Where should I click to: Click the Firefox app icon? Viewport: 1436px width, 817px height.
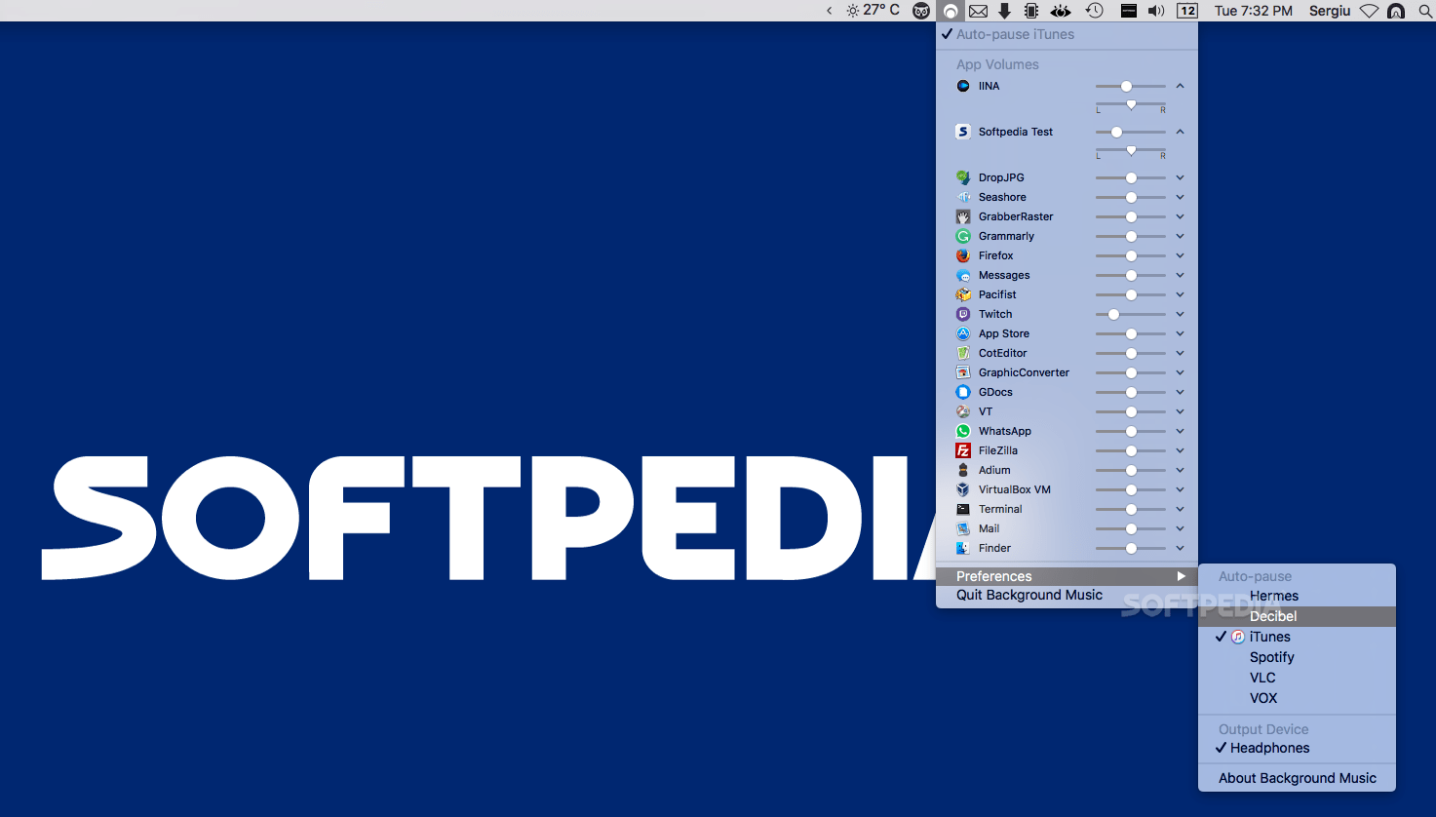[x=963, y=255]
